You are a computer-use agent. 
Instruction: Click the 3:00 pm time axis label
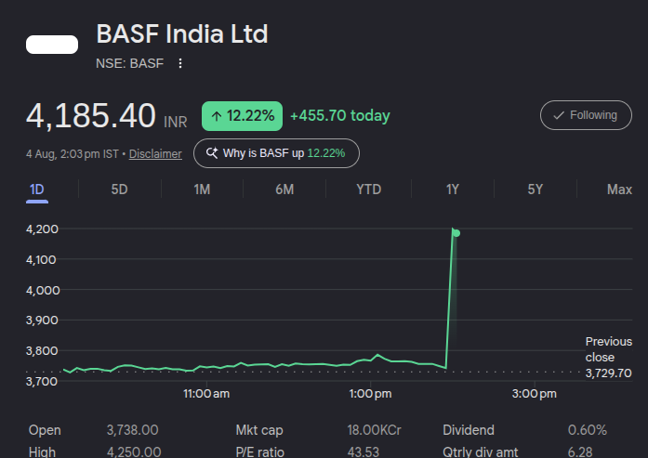tap(535, 394)
